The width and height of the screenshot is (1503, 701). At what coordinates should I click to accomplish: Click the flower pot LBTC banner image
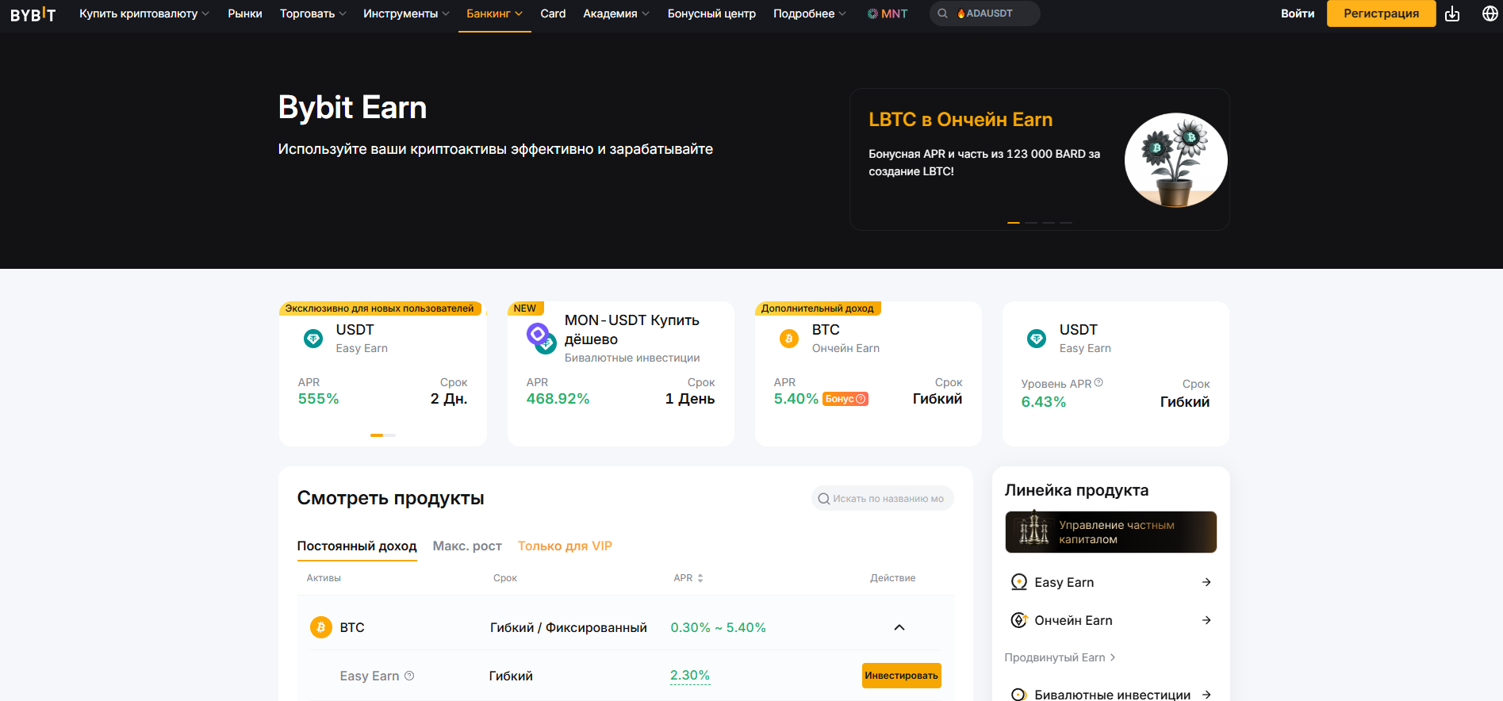[x=1175, y=159]
